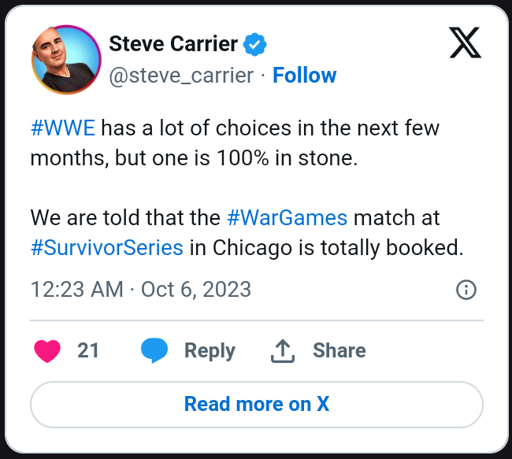The height and width of the screenshot is (459, 512).
Task: Open the 12:23 AM Oct 6, 2023 timestamp
Action: click(x=141, y=290)
